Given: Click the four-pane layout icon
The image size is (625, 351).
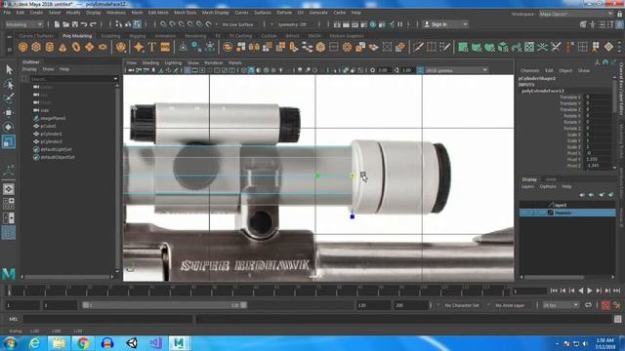Looking at the screenshot, I should point(9,204).
